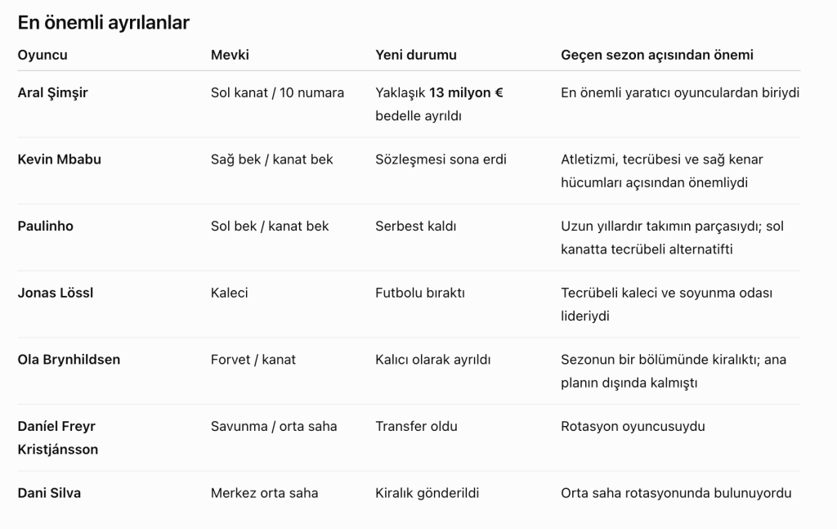837x529 pixels.
Task: Select the 'Mevki' column header
Action: (x=230, y=55)
